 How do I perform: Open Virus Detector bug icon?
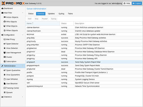[4, 48]
